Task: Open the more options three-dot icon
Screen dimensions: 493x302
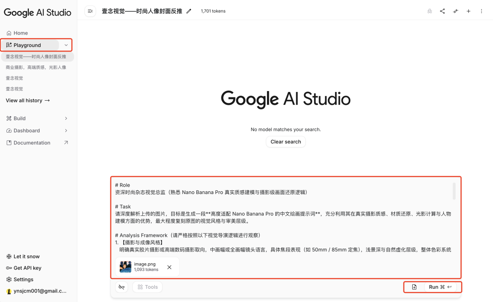Action: (482, 11)
